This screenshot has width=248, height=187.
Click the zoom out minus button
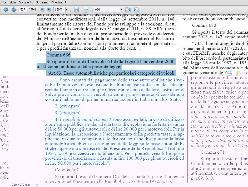(x=42, y=9)
